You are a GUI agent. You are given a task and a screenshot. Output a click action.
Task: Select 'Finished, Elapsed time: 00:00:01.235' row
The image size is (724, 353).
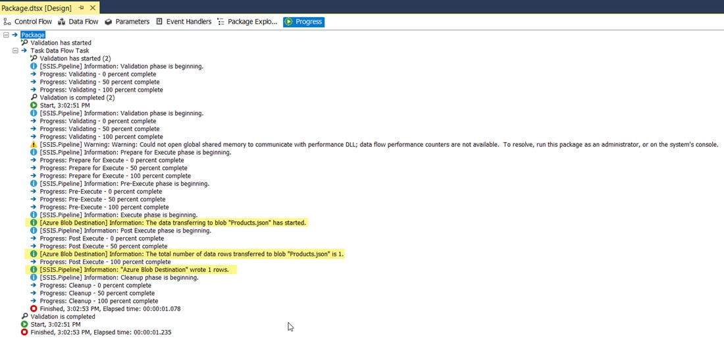[101, 332]
